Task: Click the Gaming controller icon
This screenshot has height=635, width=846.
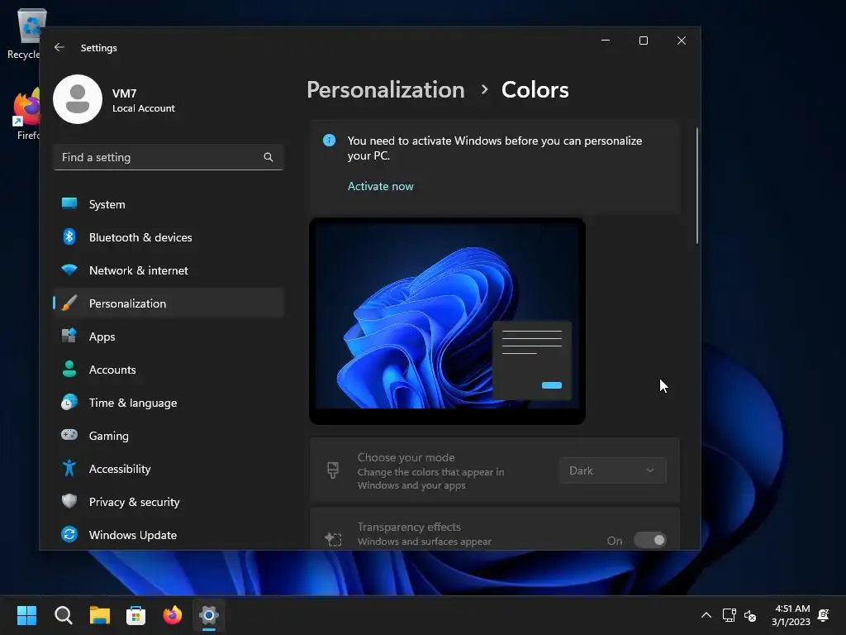Action: click(x=69, y=435)
